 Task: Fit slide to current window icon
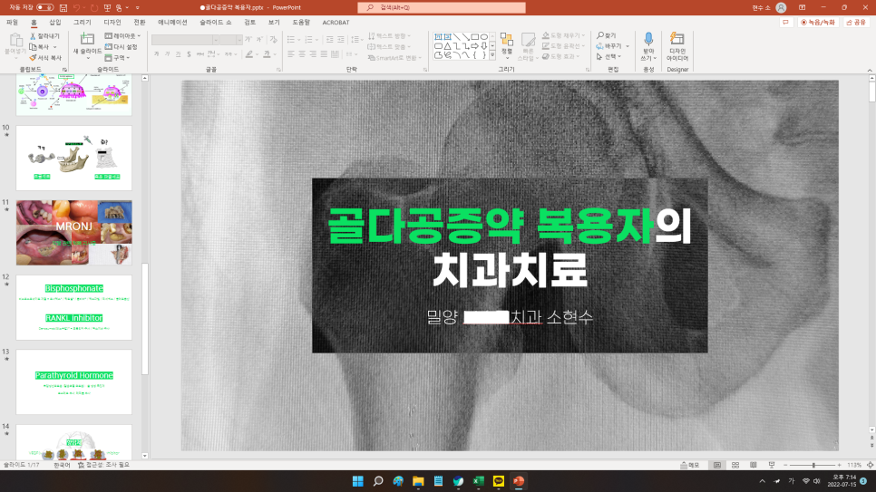point(870,465)
